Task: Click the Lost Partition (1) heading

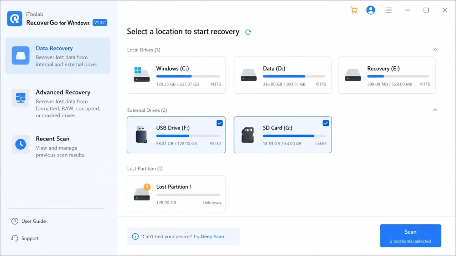Action: tap(145, 168)
